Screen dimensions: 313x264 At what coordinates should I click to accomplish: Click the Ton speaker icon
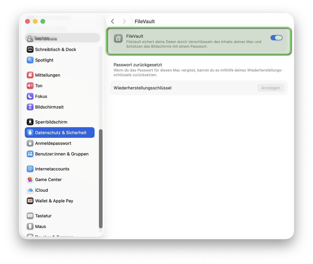30,86
